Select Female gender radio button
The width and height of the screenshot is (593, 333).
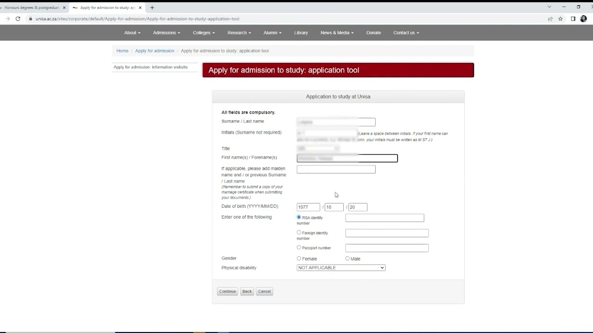click(299, 259)
